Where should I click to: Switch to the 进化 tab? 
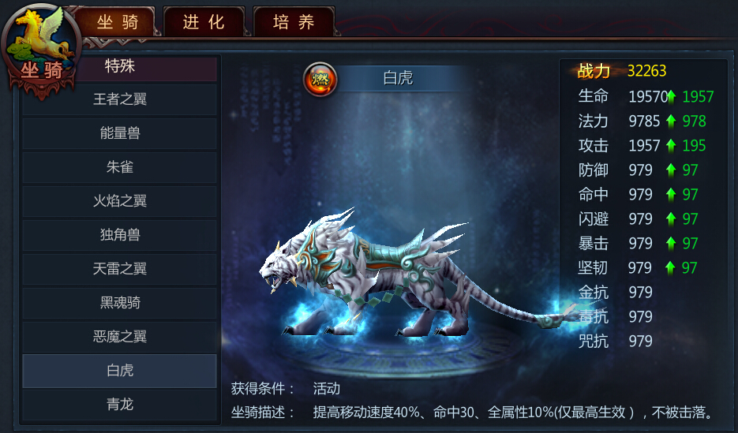[x=204, y=22]
